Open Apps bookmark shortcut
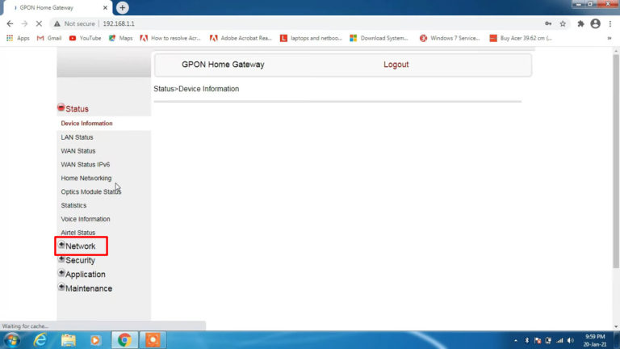The width and height of the screenshot is (620, 349). (x=18, y=38)
